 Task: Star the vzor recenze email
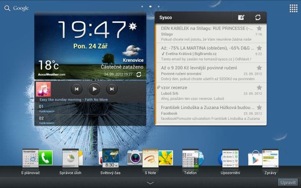[x=259, y=87]
